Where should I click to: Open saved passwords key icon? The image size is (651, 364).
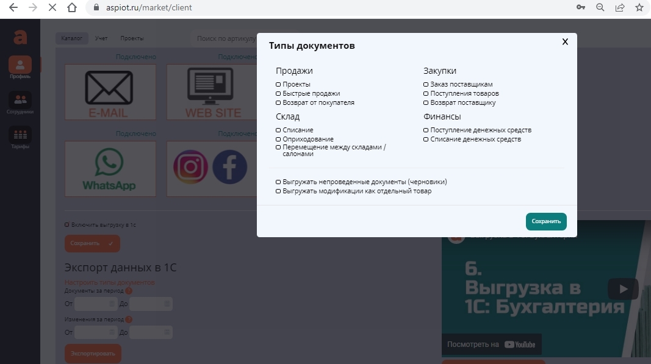pos(580,7)
